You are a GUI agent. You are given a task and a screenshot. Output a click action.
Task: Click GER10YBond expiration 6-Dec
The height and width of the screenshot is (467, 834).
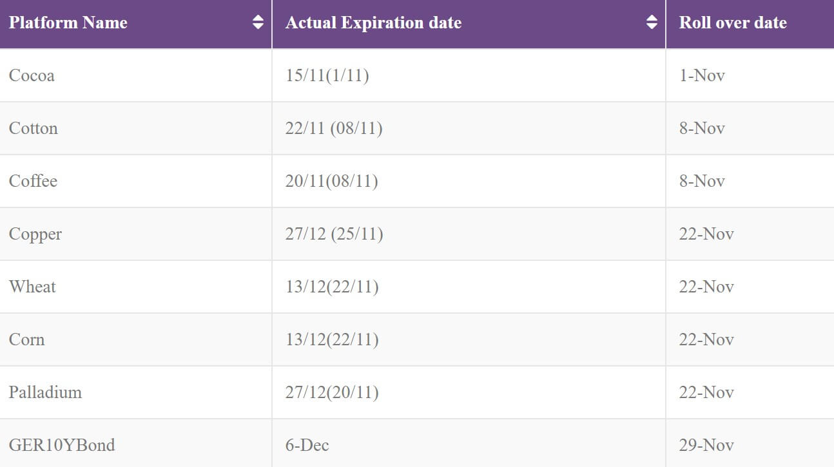(x=307, y=445)
